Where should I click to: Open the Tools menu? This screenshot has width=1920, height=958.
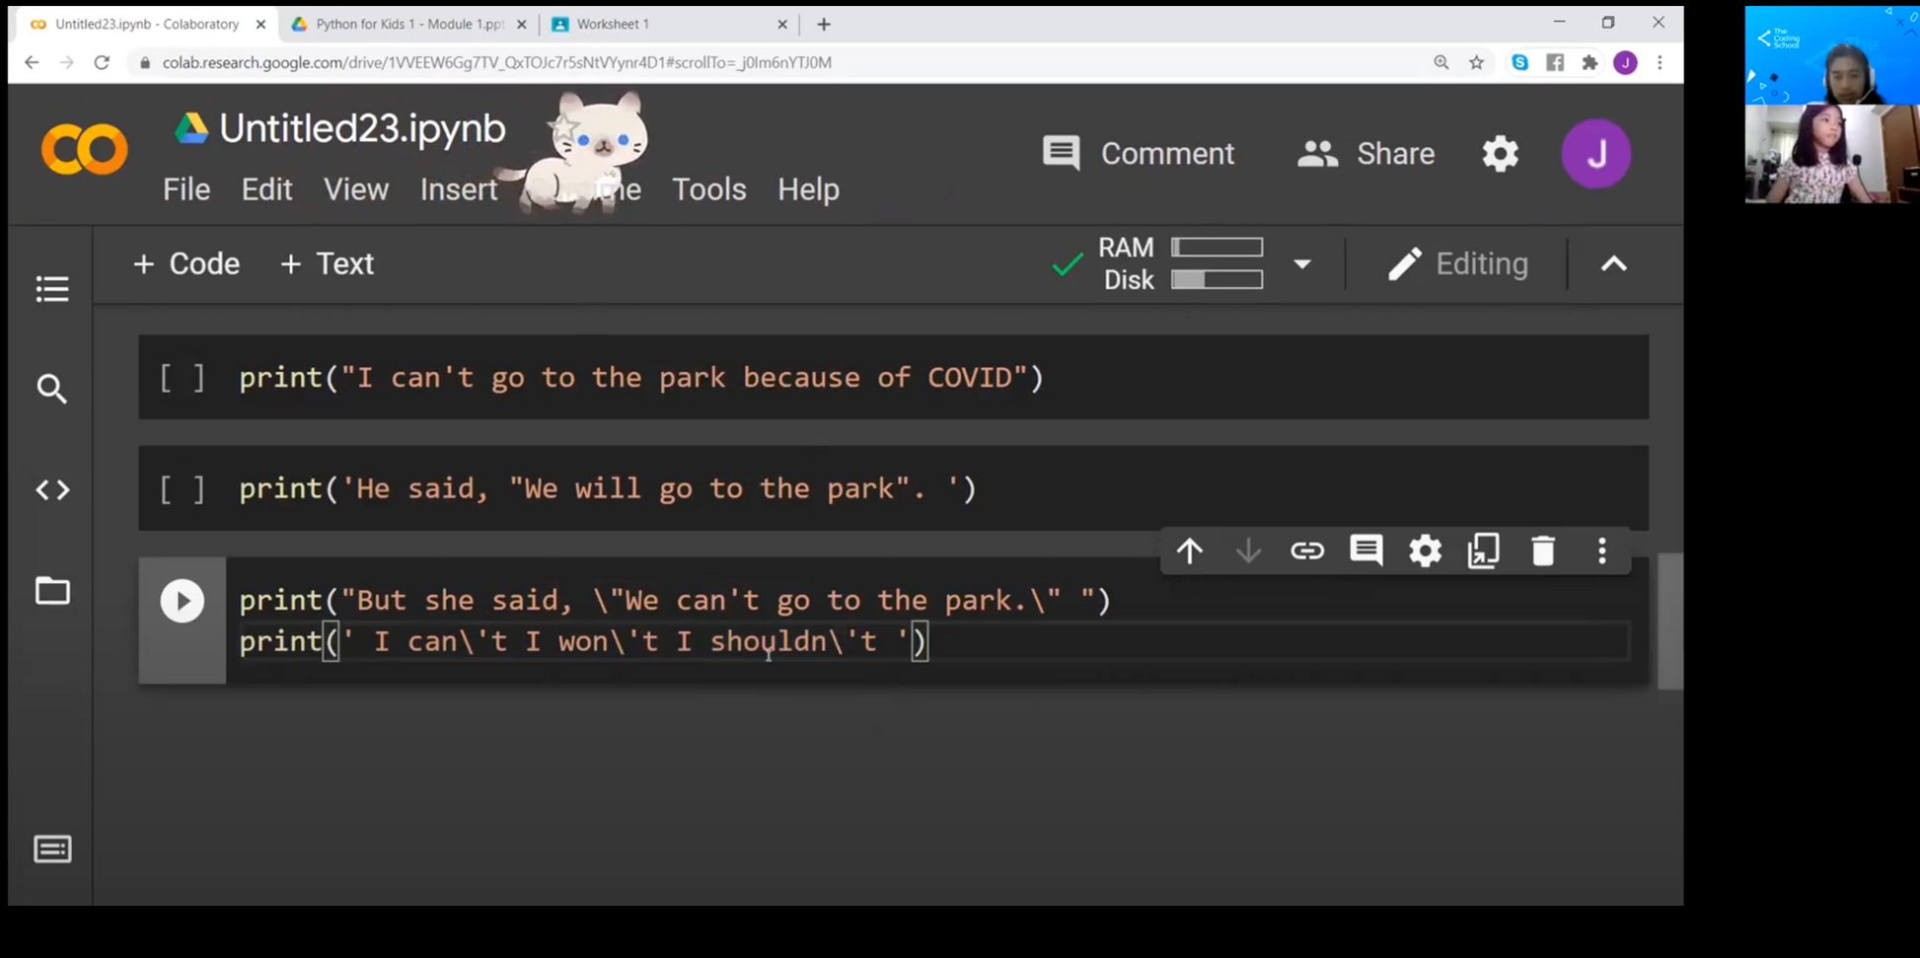708,189
